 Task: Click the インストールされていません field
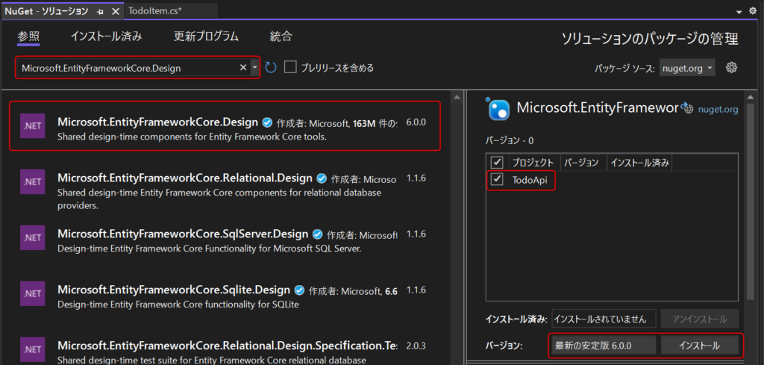pos(604,319)
